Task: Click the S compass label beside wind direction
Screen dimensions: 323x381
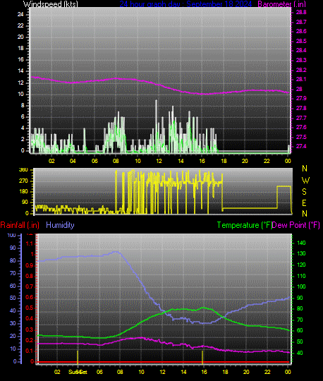Action: pos(304,192)
